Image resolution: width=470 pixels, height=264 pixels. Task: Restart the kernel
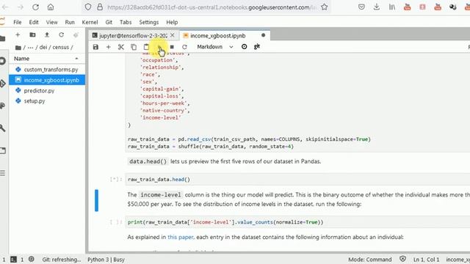[184, 47]
